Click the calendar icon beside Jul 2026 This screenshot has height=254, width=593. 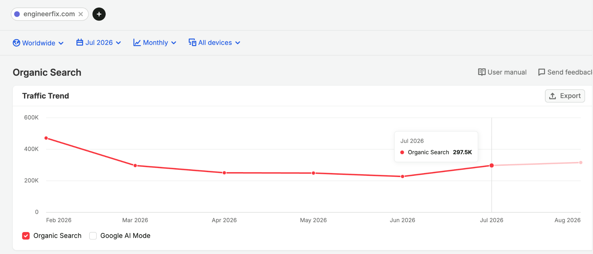coord(80,43)
